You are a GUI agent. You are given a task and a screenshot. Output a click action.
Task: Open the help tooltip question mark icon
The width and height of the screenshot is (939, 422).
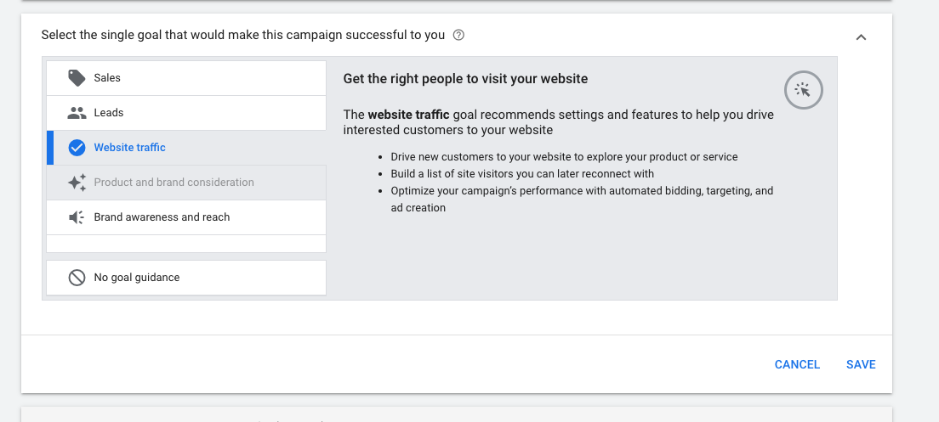[459, 36]
